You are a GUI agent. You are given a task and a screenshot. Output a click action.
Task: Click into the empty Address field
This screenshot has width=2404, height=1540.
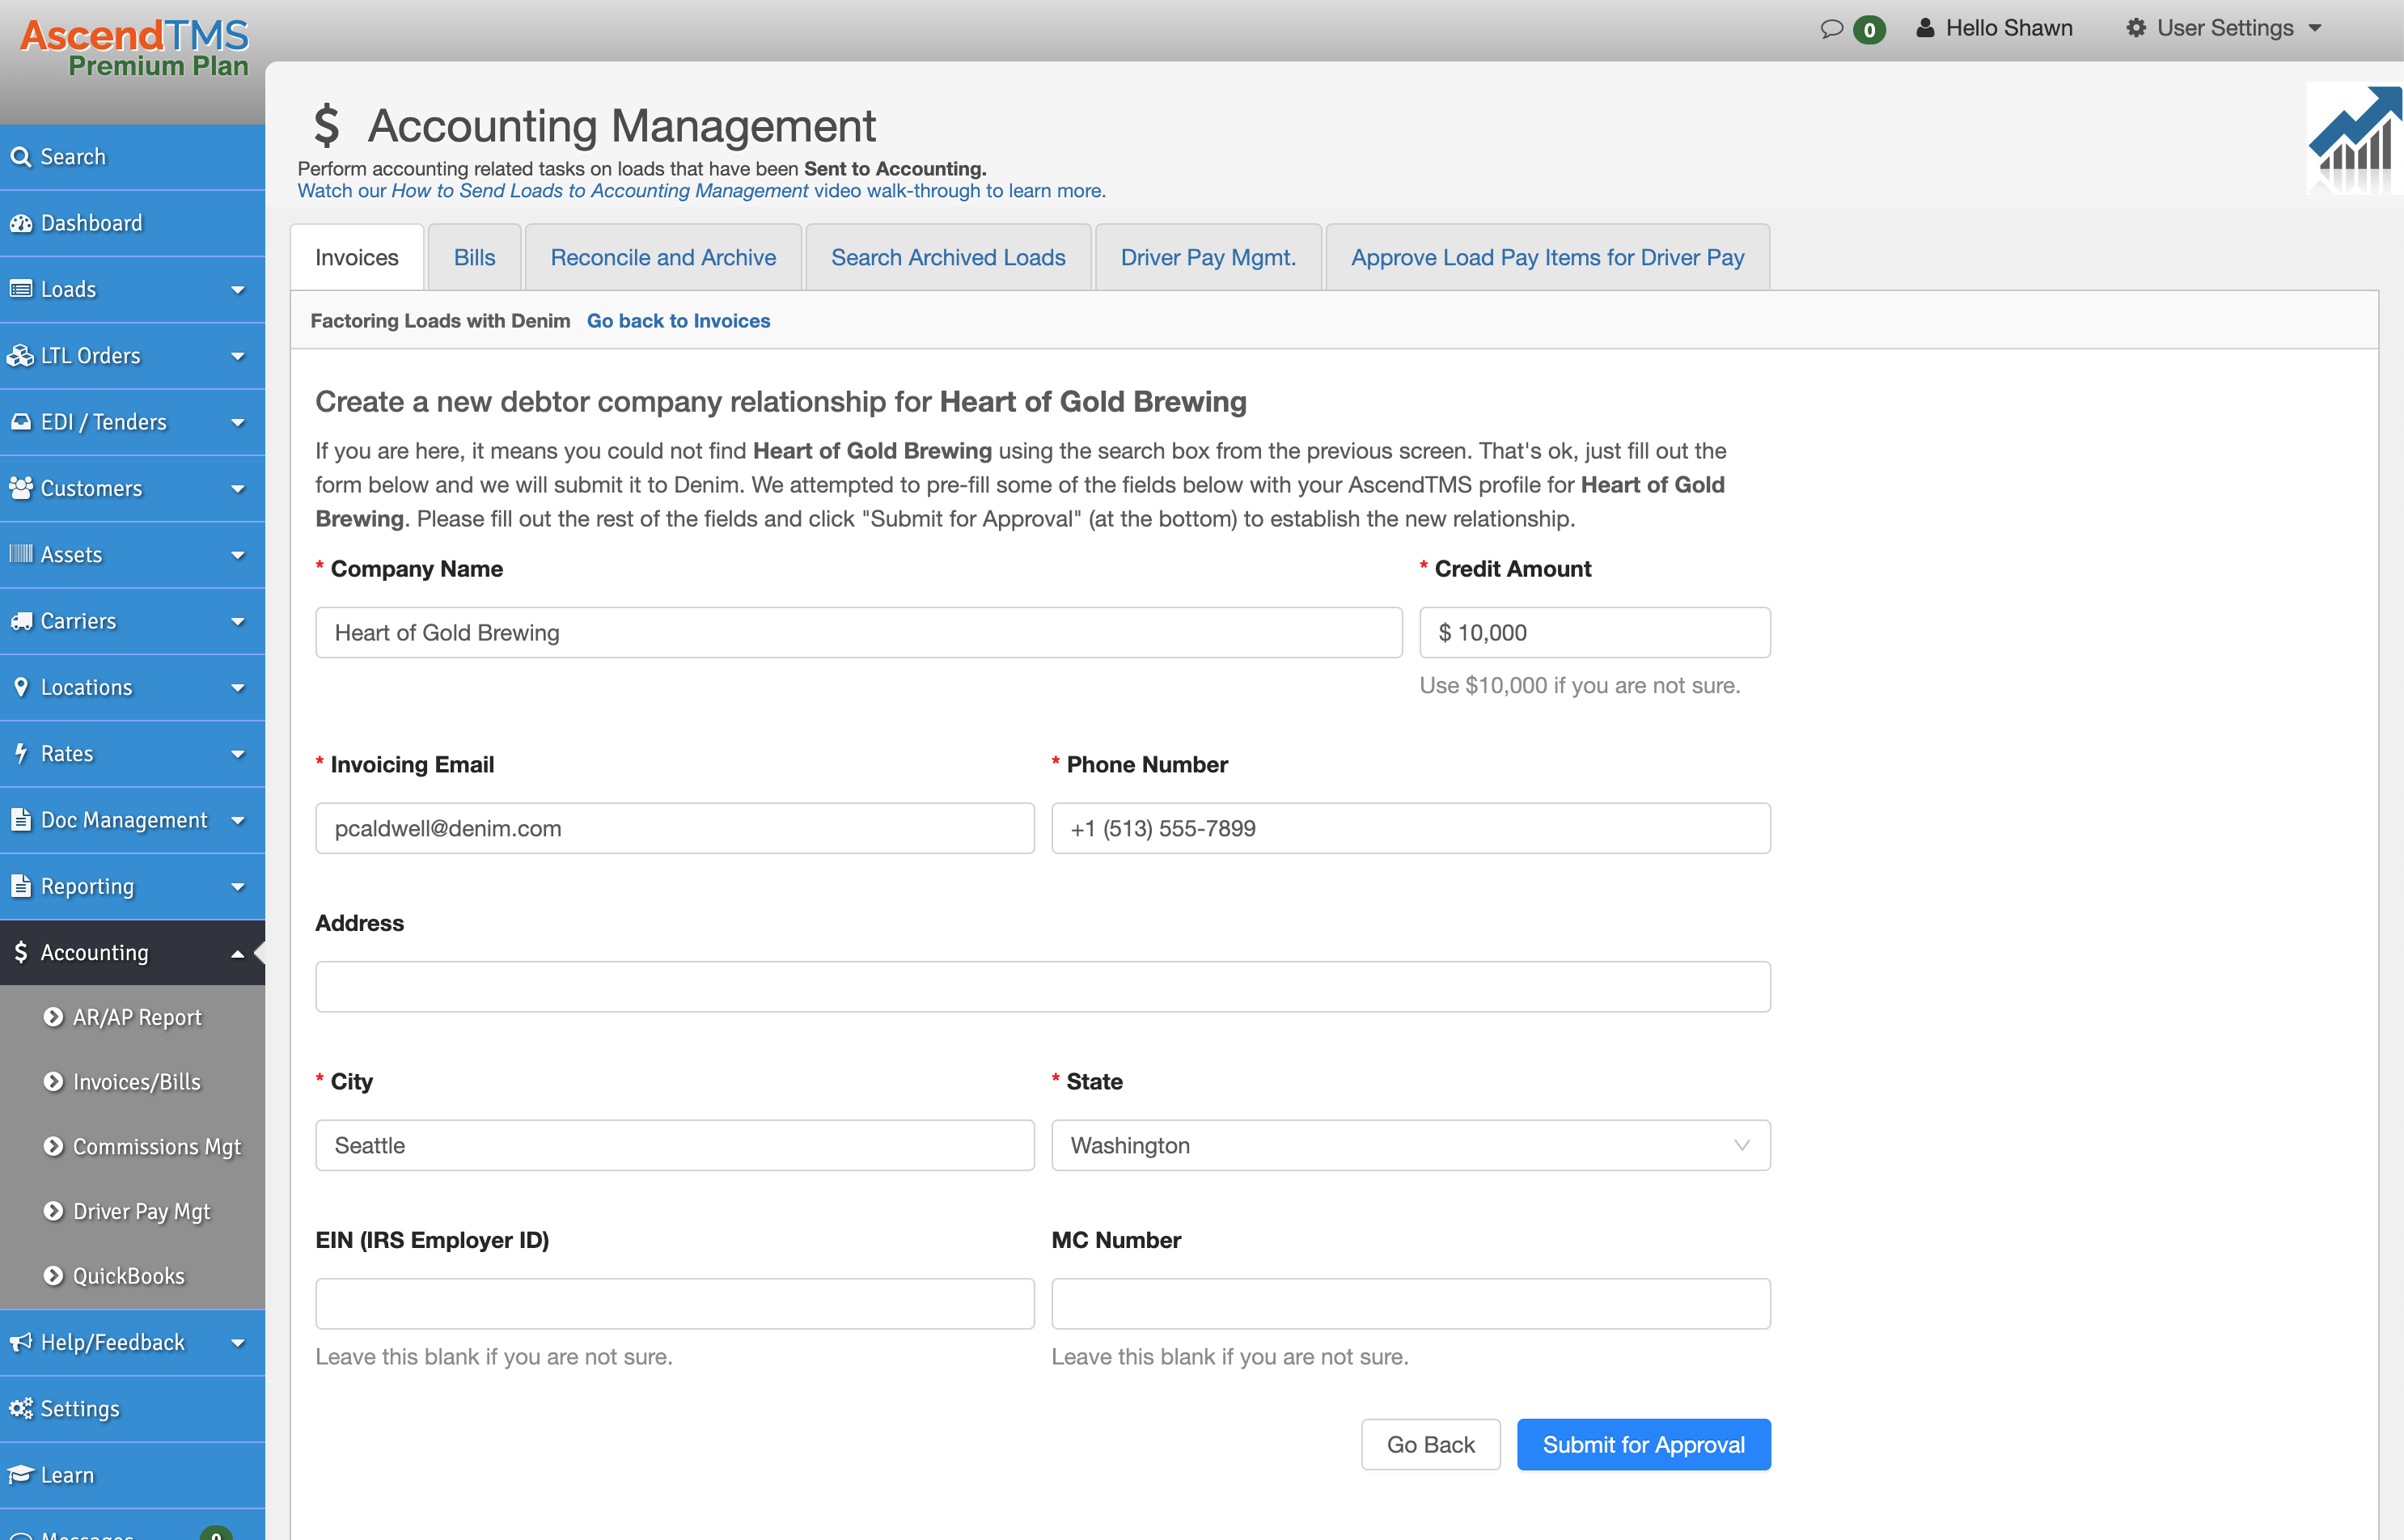pyautogui.click(x=1043, y=986)
